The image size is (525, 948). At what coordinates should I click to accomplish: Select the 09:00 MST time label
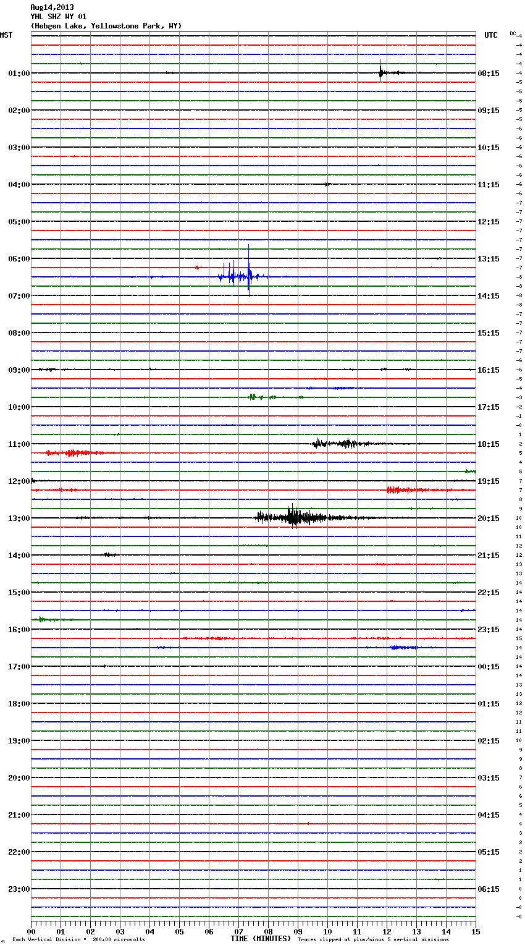tap(19, 370)
